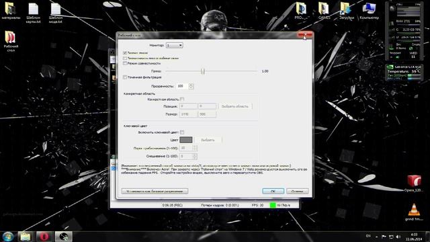Click the Выбрать color button
Viewport: 430px width, 242px height.
[x=208, y=140]
